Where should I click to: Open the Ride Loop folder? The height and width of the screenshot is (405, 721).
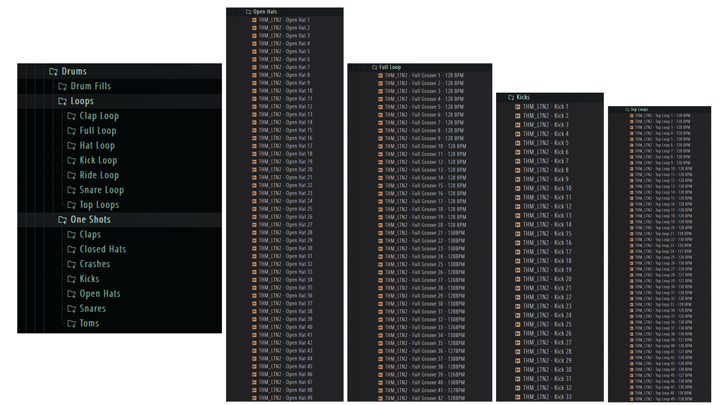coord(99,175)
